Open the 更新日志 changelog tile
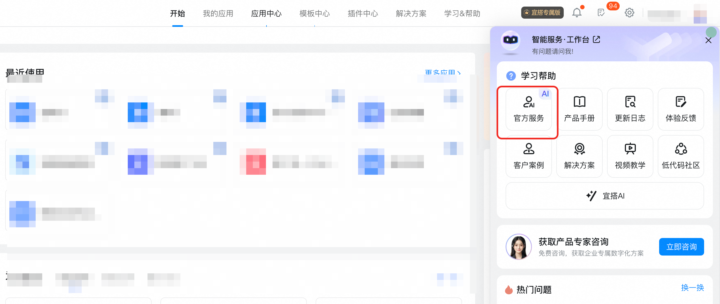This screenshot has width=720, height=304. click(x=630, y=109)
